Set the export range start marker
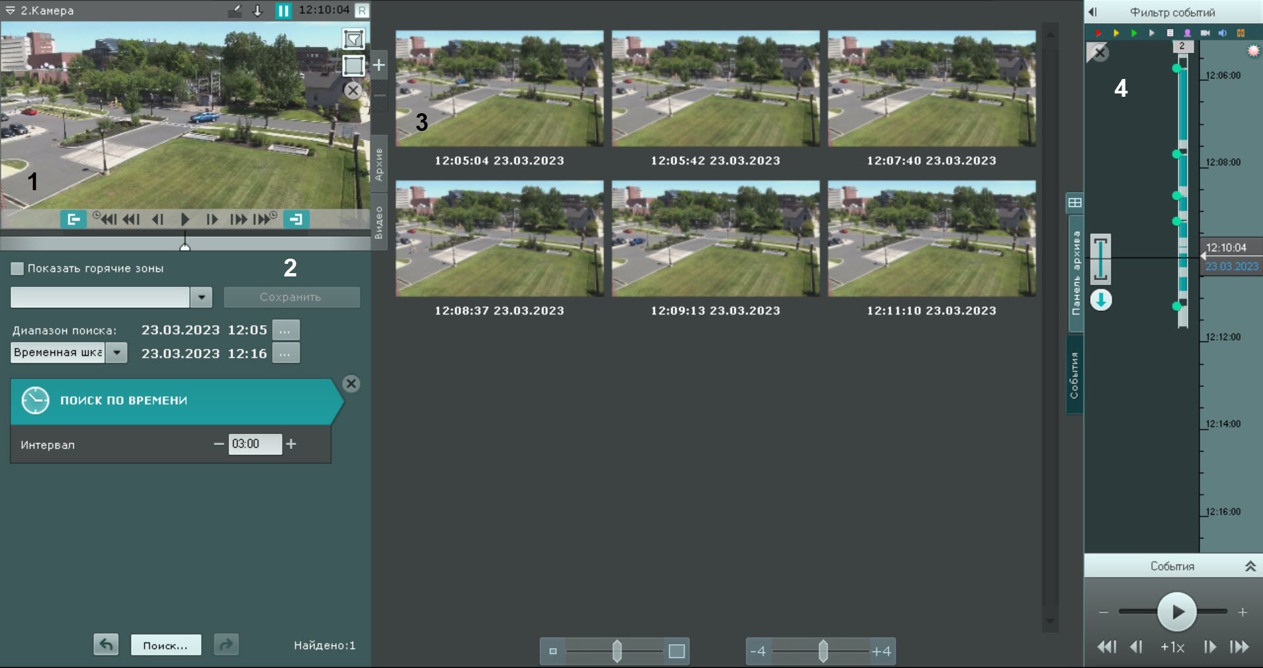The height and width of the screenshot is (668, 1263). [72, 219]
